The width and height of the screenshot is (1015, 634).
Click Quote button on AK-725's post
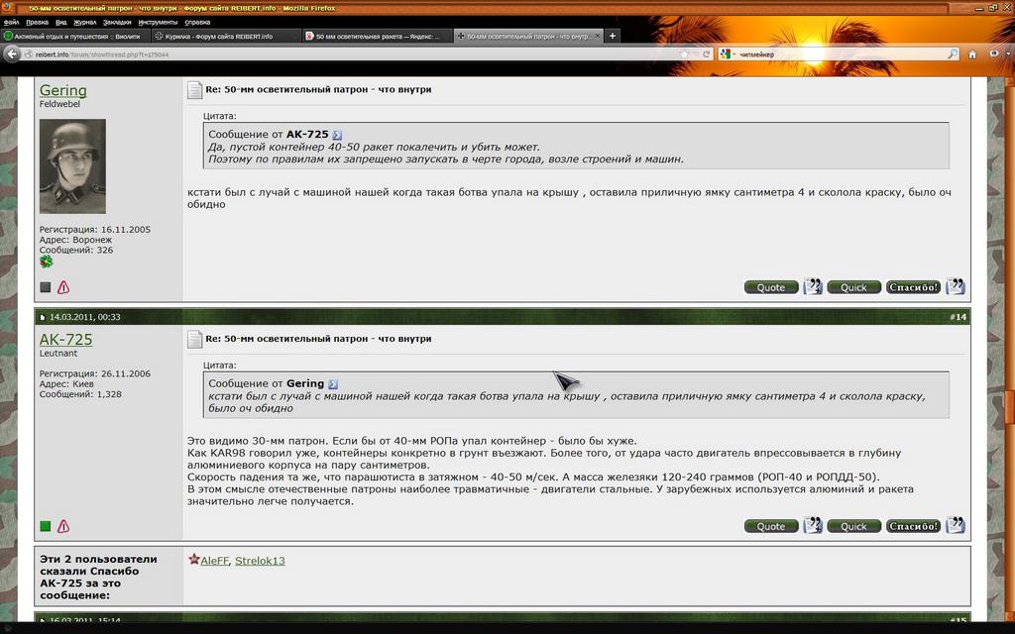pos(771,526)
